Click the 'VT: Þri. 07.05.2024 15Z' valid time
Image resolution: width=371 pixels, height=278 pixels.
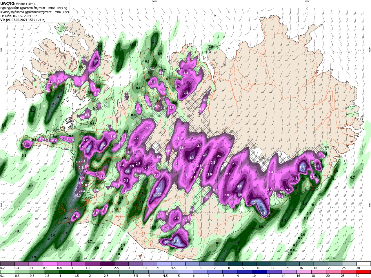tap(17, 20)
